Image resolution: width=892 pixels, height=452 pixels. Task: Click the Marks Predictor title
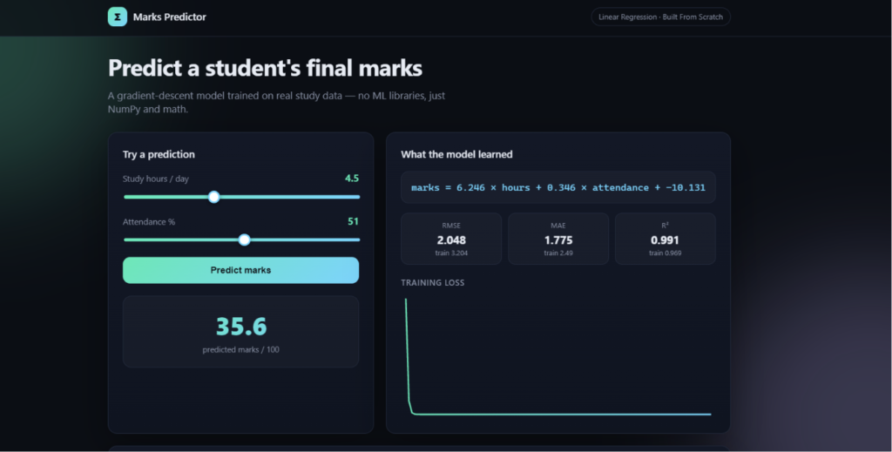click(x=170, y=17)
